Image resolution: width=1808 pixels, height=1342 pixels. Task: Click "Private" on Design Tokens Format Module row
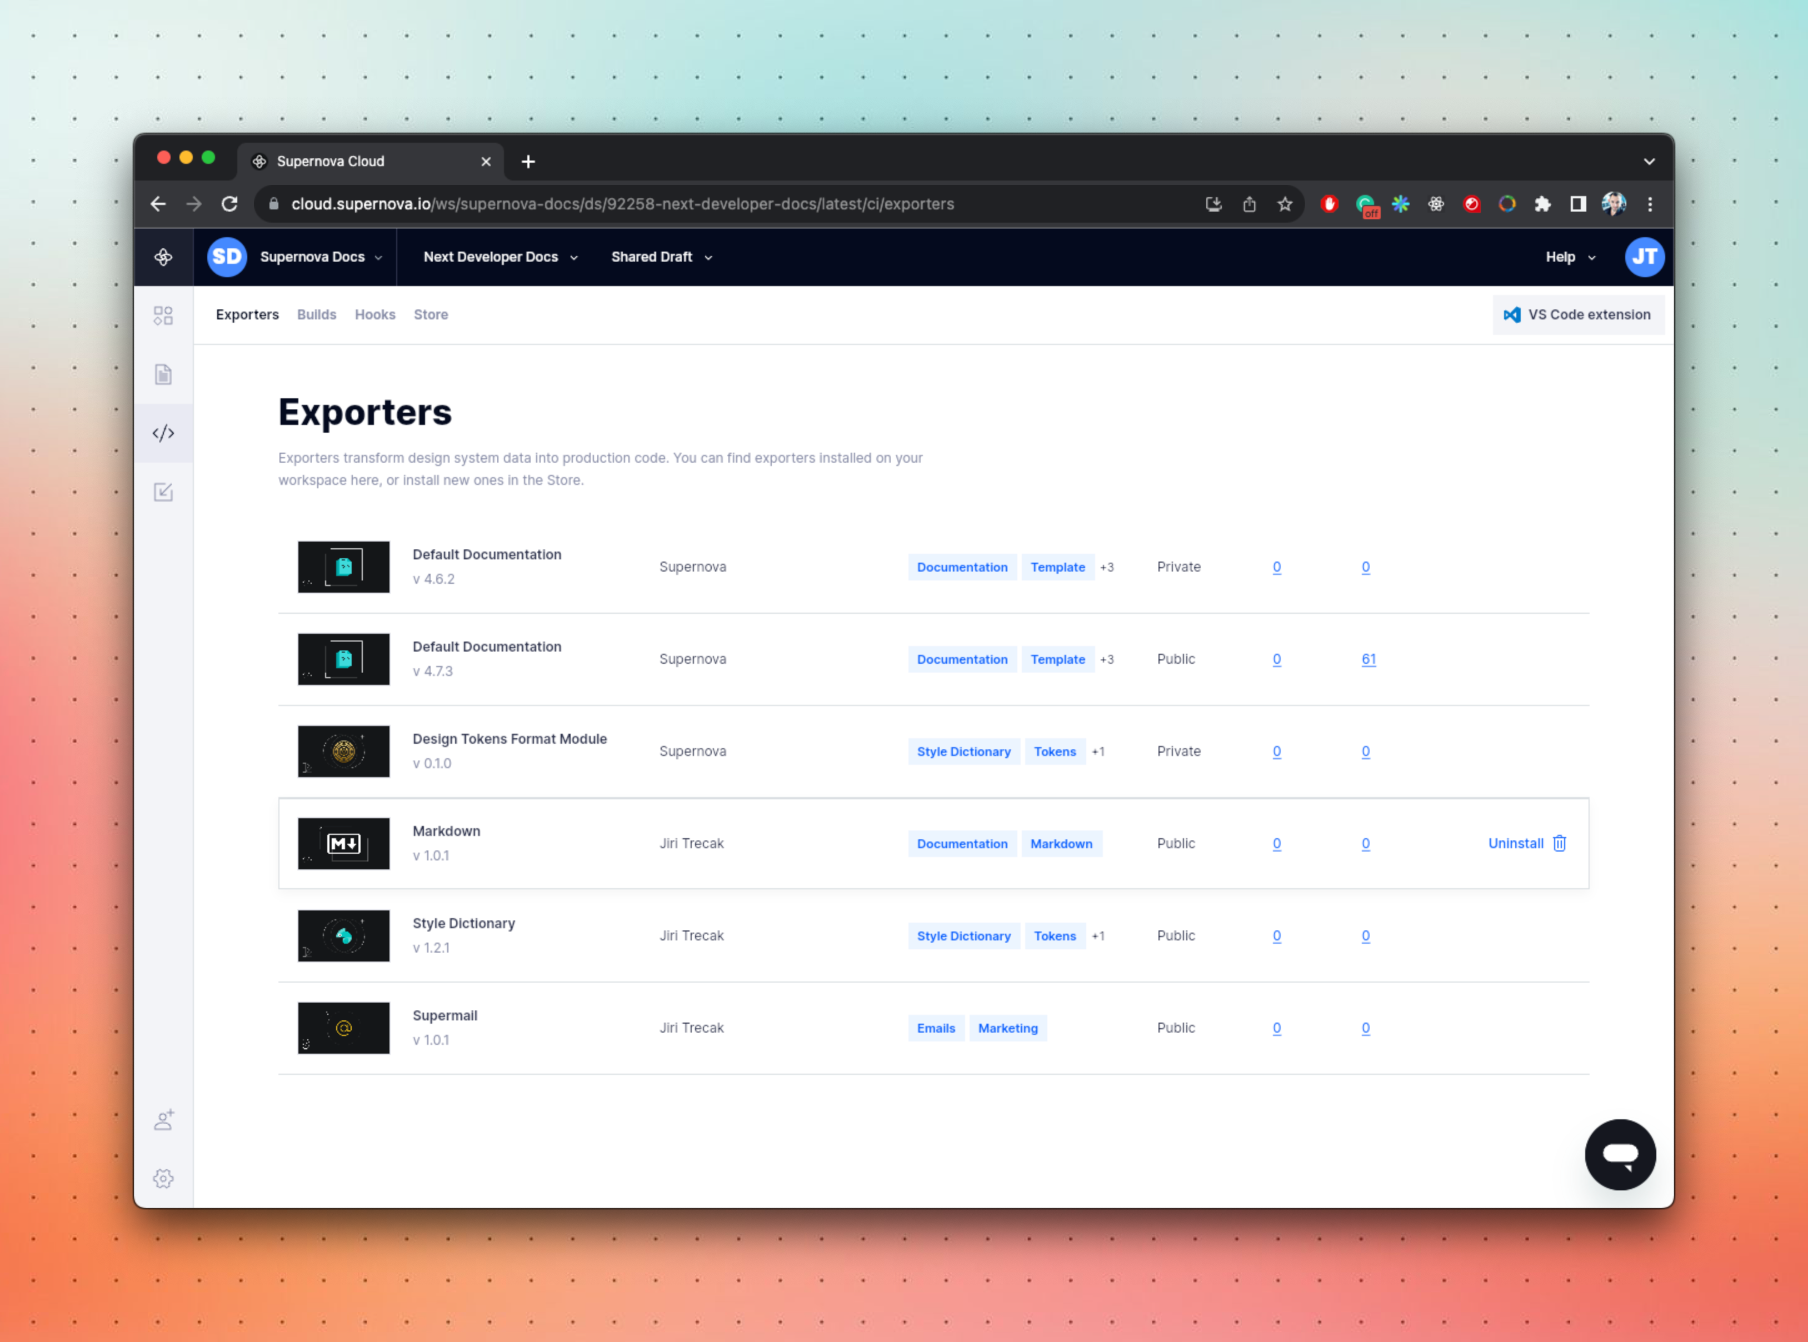[1178, 752]
